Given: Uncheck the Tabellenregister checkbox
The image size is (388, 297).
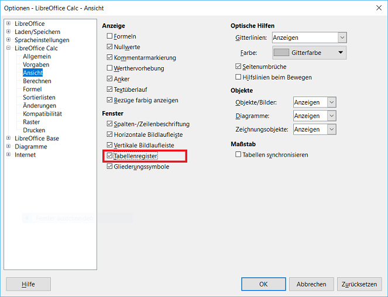Looking at the screenshot, I should (109, 156).
